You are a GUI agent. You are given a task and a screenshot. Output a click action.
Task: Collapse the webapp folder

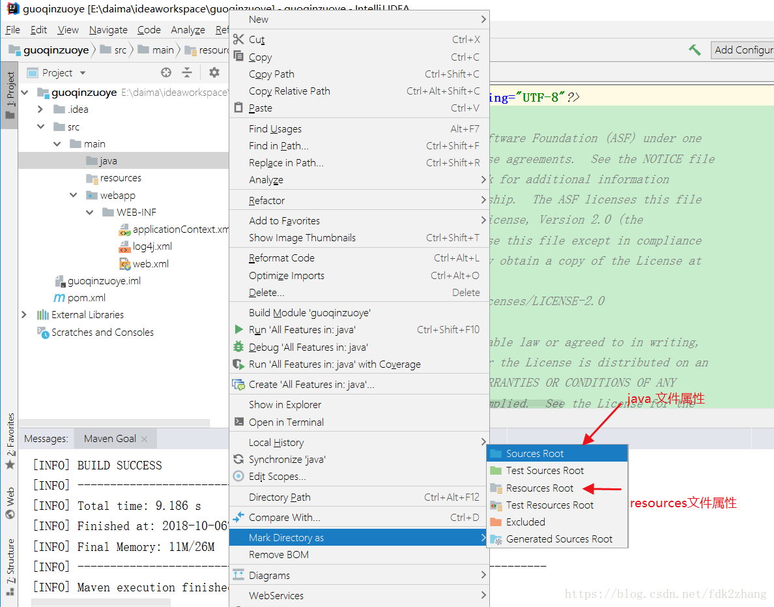pyautogui.click(x=74, y=195)
